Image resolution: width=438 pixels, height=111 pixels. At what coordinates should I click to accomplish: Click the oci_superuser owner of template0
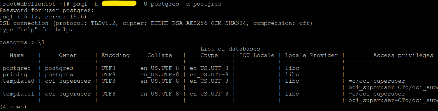(x=68, y=81)
